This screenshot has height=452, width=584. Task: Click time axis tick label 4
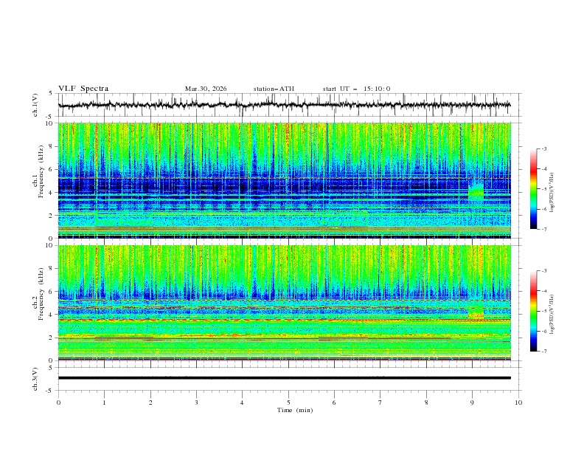pyautogui.click(x=242, y=403)
